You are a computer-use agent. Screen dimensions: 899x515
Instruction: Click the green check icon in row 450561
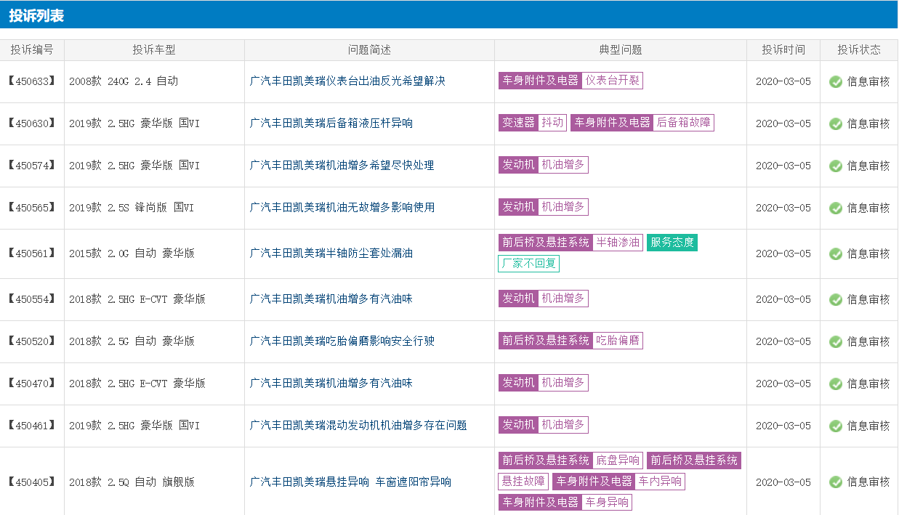836,254
